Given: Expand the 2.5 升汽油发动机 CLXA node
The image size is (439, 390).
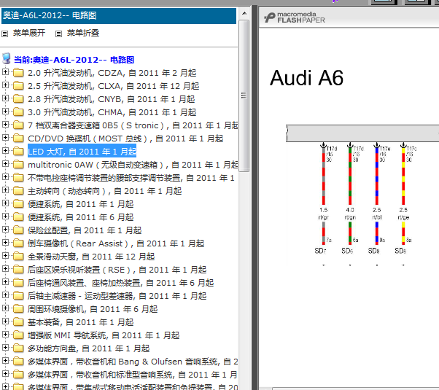Looking at the screenshot, I should 5,85.
